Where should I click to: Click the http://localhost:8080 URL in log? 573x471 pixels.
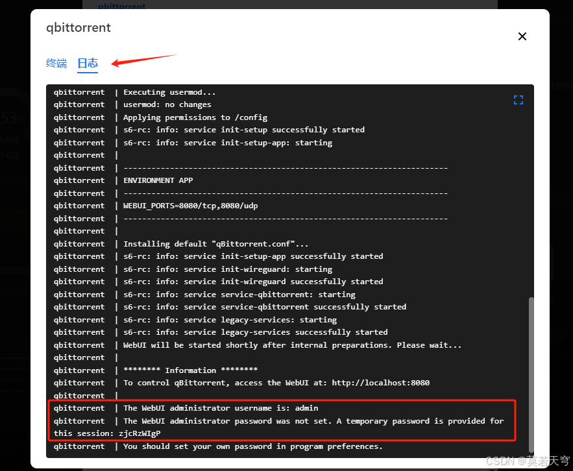(x=381, y=383)
